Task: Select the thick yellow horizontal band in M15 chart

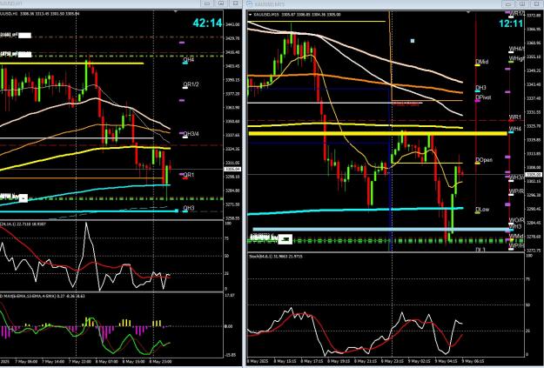Action: pyautogui.click(x=378, y=133)
